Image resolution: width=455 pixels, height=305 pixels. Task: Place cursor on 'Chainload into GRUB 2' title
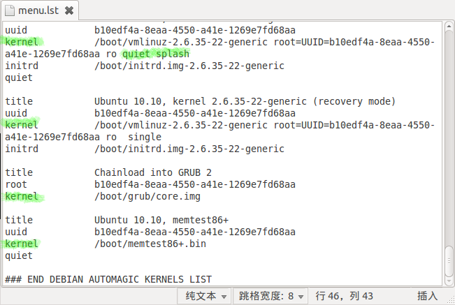pos(153,172)
